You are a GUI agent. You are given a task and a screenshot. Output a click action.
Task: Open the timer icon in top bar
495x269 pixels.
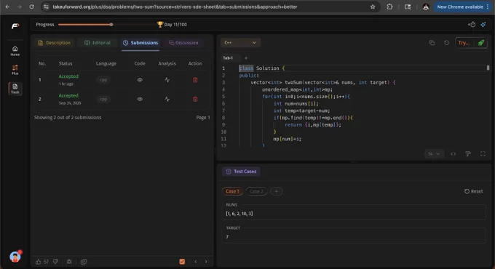click(x=472, y=24)
